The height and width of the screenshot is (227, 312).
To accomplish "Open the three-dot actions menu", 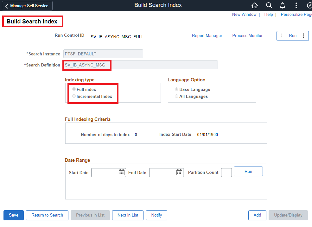I will pyautogui.click(x=296, y=5).
